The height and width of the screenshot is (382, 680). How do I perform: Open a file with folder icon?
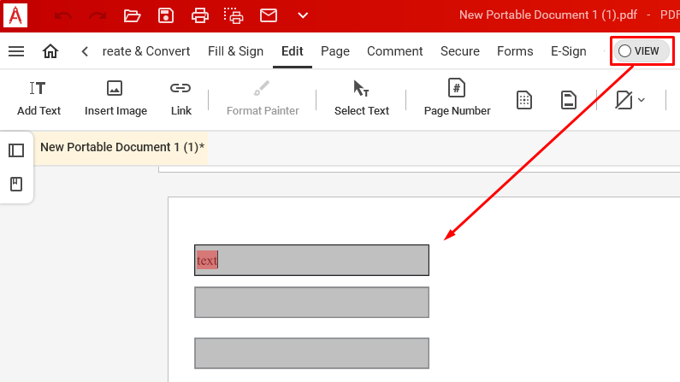pos(132,16)
